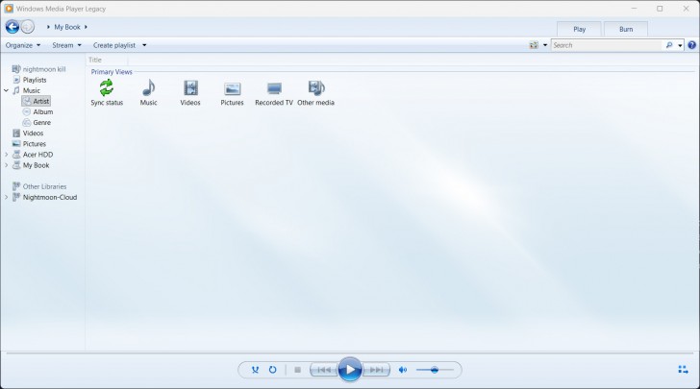
Task: Switch to the Burn tab
Action: pos(626,29)
